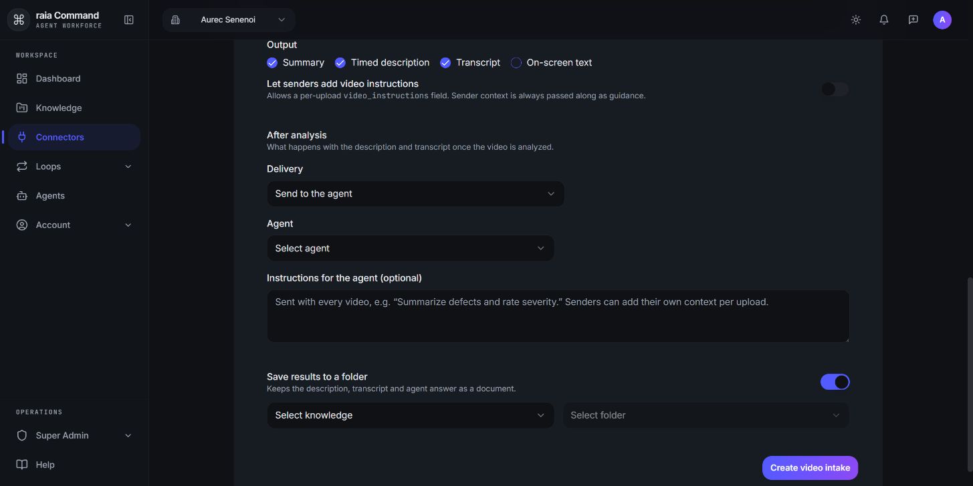Open the Aurec Senenoi workspace dropdown
This screenshot has height=486, width=973.
pyautogui.click(x=229, y=20)
